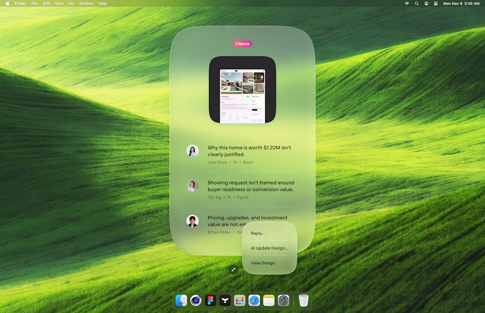Open the Cinema 4D sphere app in Dock
This screenshot has height=313, width=485.
(196, 300)
